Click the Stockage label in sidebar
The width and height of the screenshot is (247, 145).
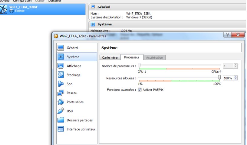(74, 75)
